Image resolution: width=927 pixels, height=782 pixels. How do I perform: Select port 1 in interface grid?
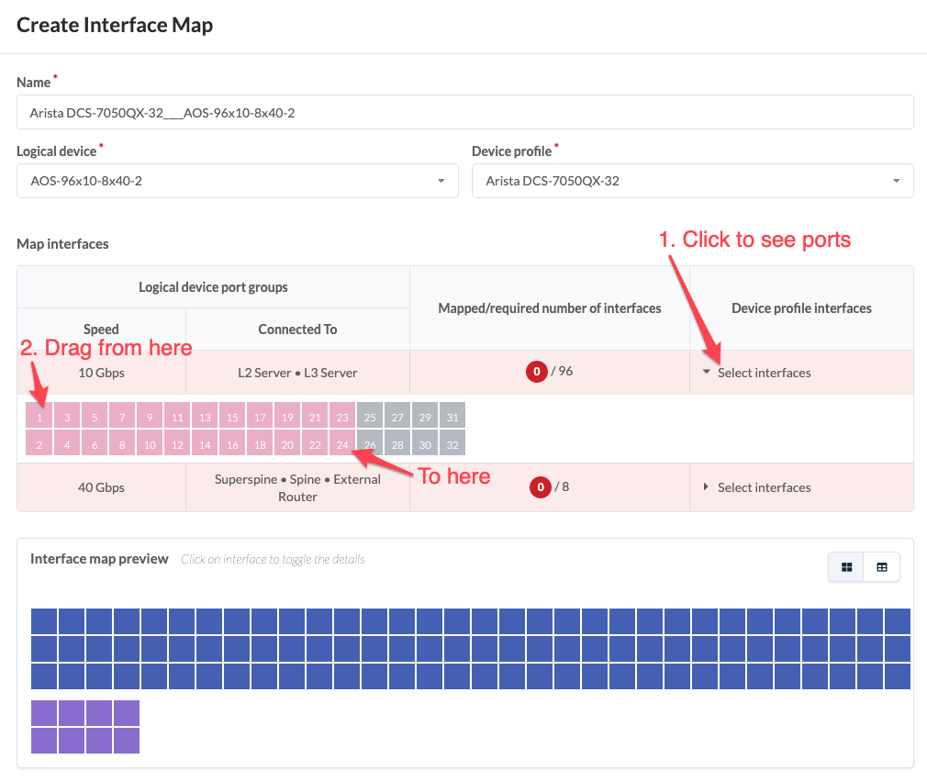pos(39,417)
